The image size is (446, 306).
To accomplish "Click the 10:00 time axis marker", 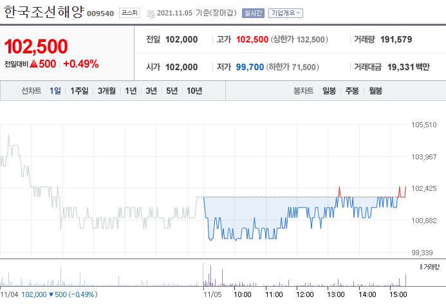I will tap(243, 294).
